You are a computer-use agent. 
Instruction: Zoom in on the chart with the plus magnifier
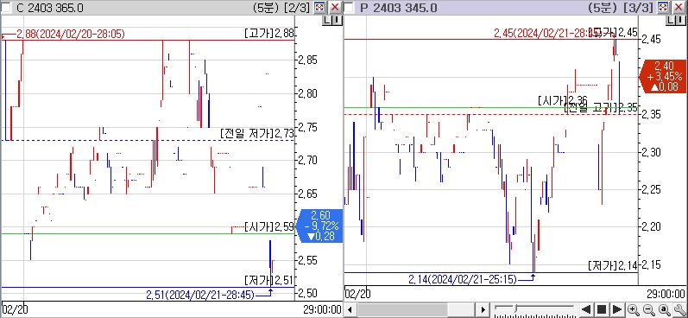click(x=633, y=309)
